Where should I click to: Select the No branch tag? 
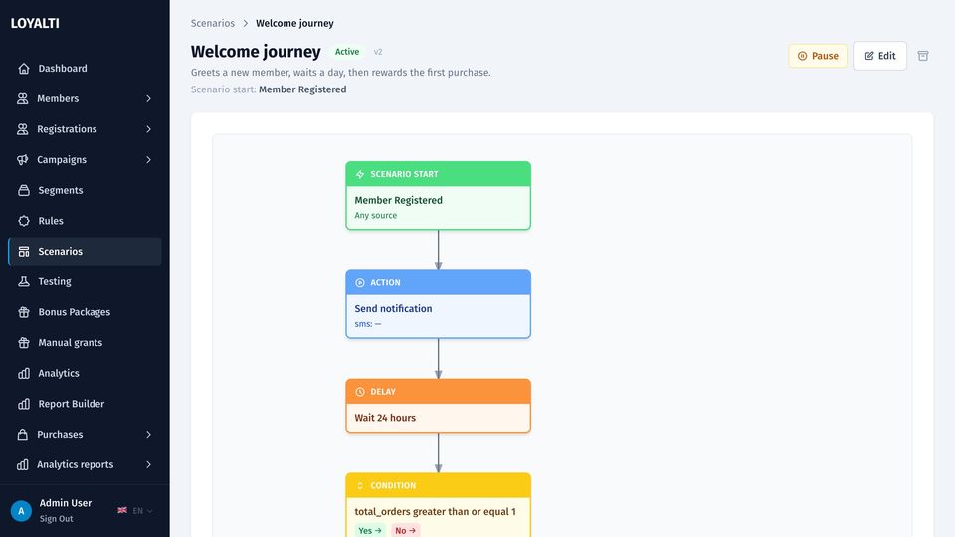(x=405, y=530)
